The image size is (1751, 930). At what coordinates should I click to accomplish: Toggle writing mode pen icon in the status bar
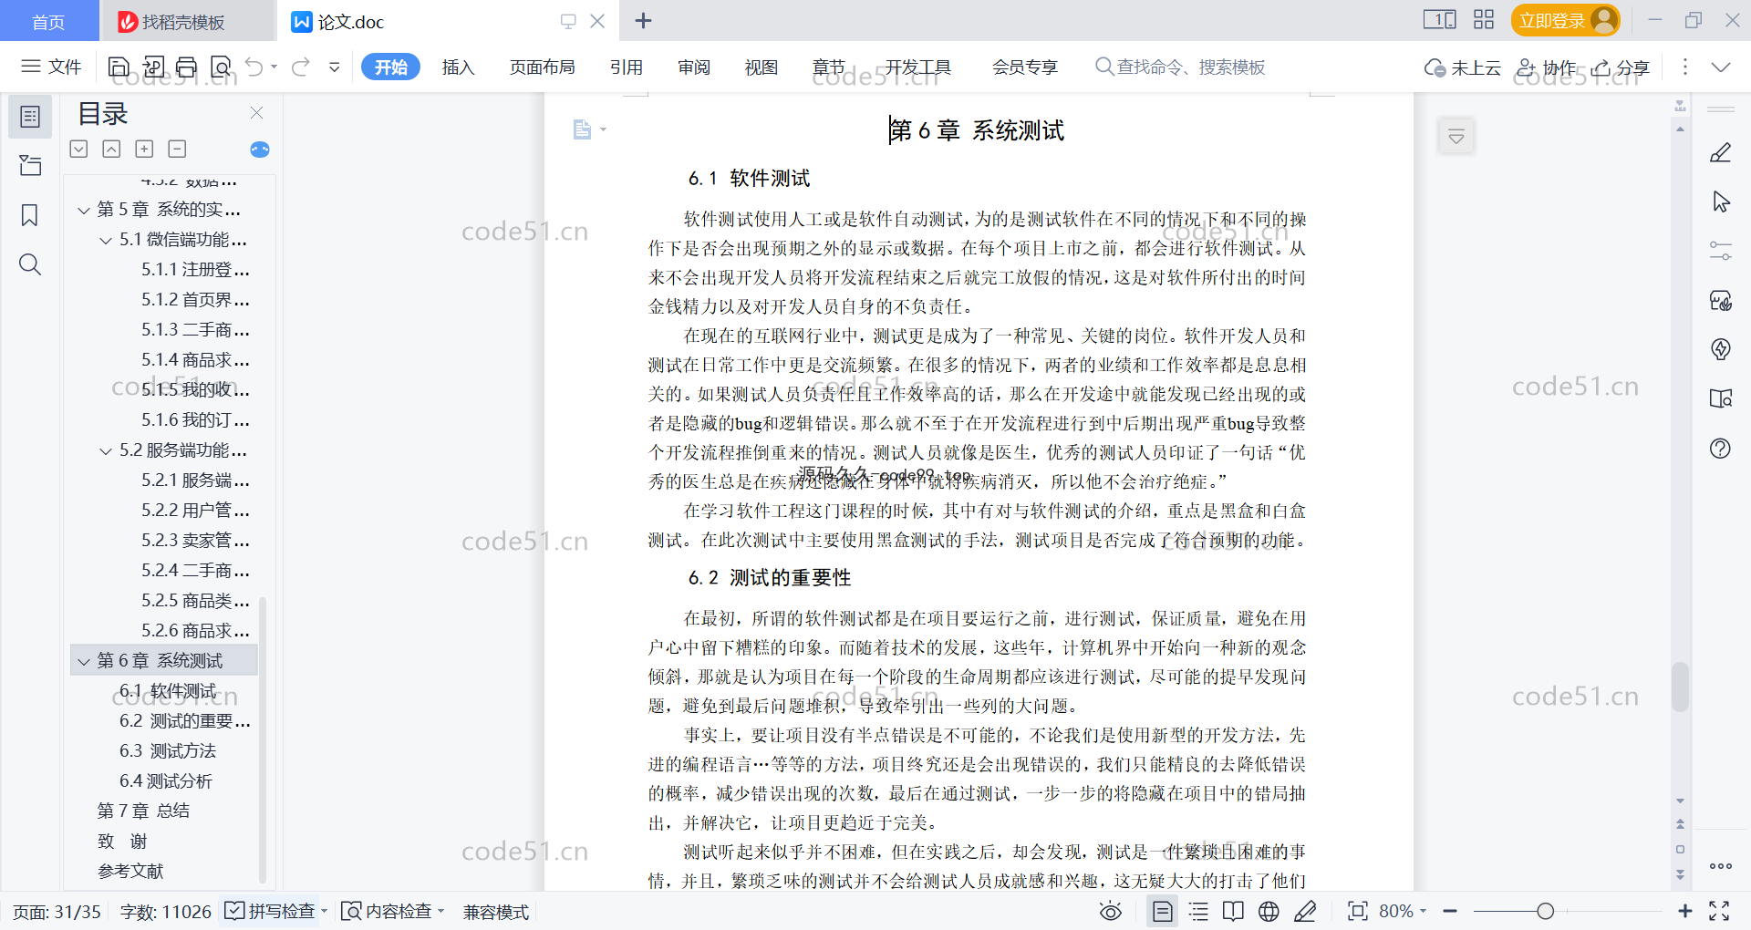[1305, 911]
